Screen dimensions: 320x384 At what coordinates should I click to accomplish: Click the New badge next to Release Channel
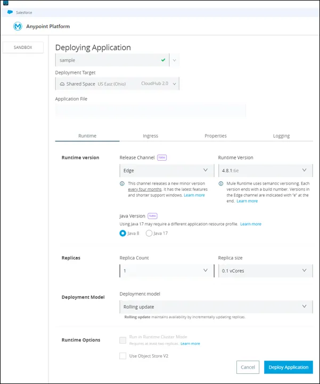click(x=161, y=157)
